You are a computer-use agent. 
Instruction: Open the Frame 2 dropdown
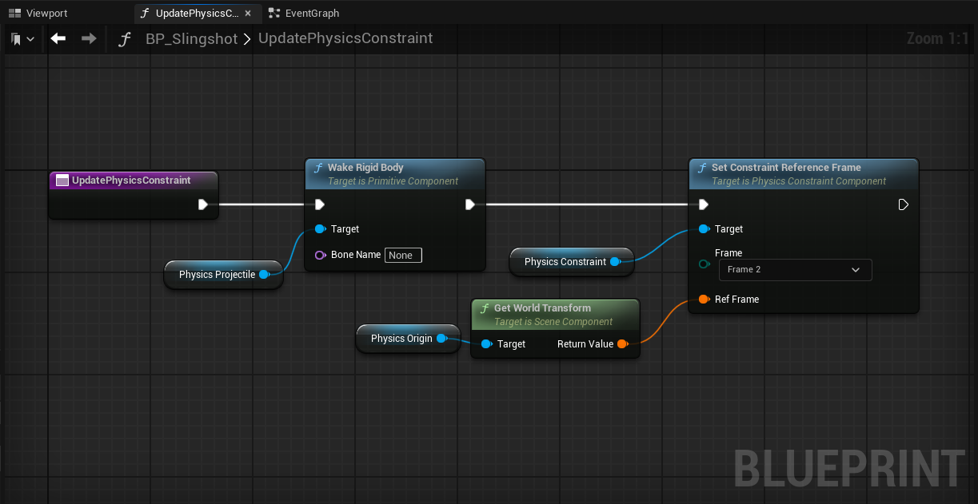[x=794, y=270]
